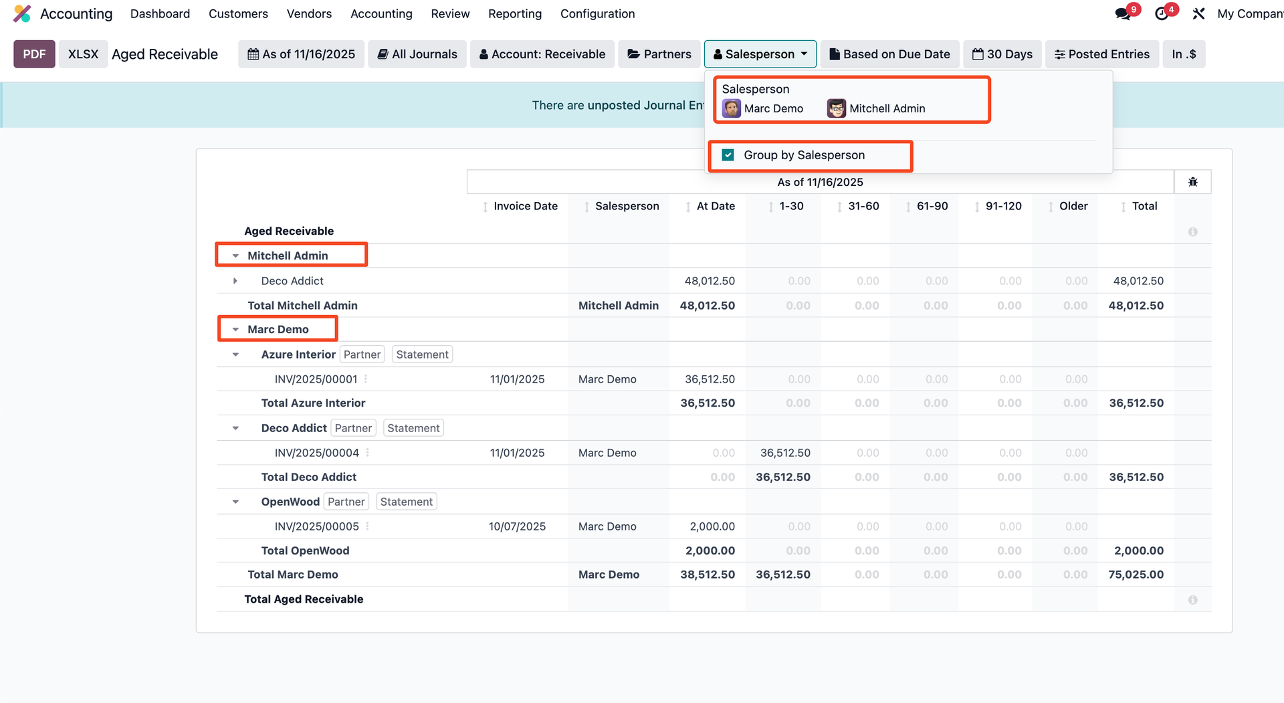
Task: Click info icon on Aged Receivable row
Action: 1192,232
